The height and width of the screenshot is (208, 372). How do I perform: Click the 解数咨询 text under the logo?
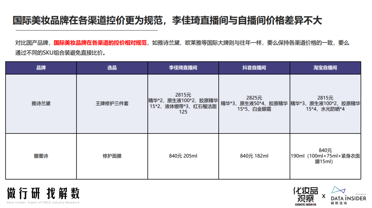pos(339,203)
